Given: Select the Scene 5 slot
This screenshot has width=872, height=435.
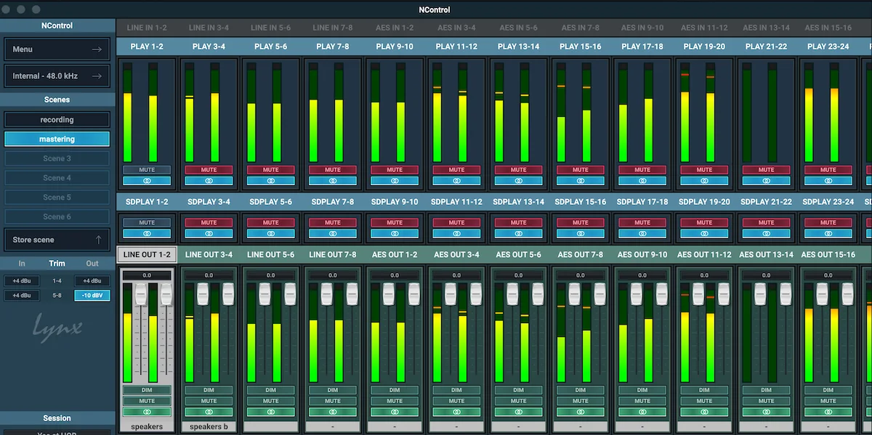Looking at the screenshot, I should [57, 197].
